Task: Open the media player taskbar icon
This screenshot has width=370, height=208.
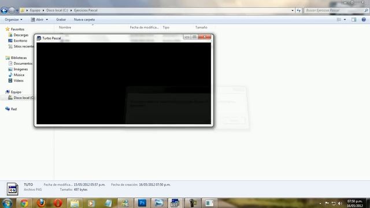Action: (x=91, y=203)
